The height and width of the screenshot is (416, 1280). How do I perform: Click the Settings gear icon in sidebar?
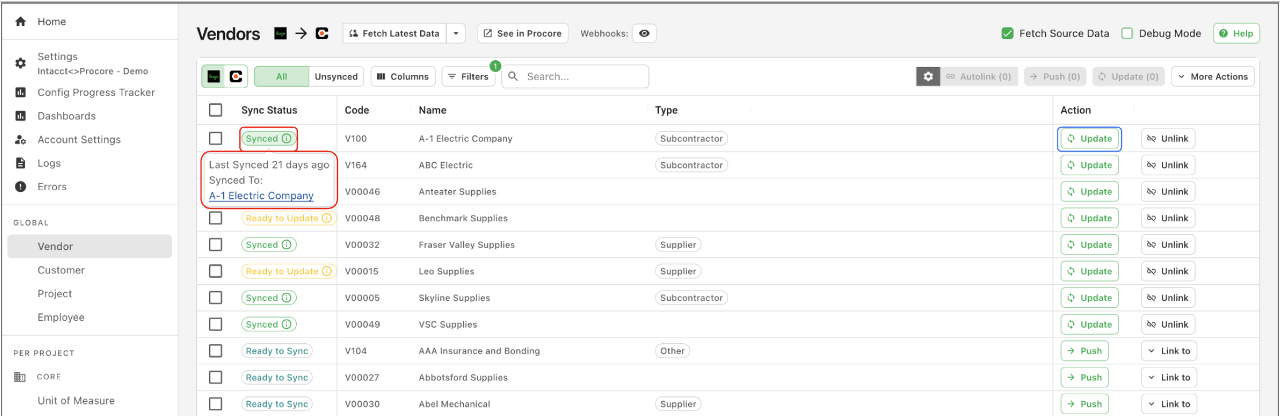pos(21,63)
